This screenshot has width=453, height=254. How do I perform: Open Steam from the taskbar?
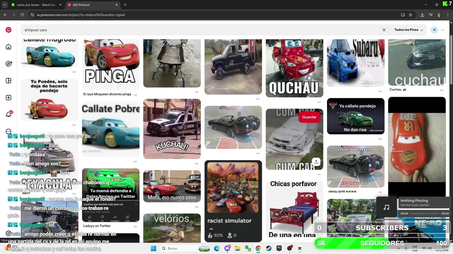coord(268,248)
